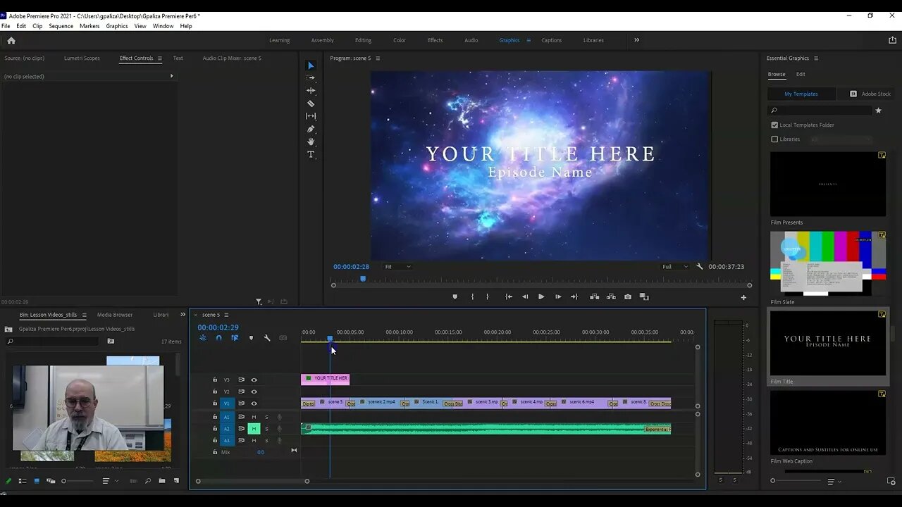The image size is (902, 507).
Task: Open the Full playback resolution dropdown
Action: pos(675,267)
